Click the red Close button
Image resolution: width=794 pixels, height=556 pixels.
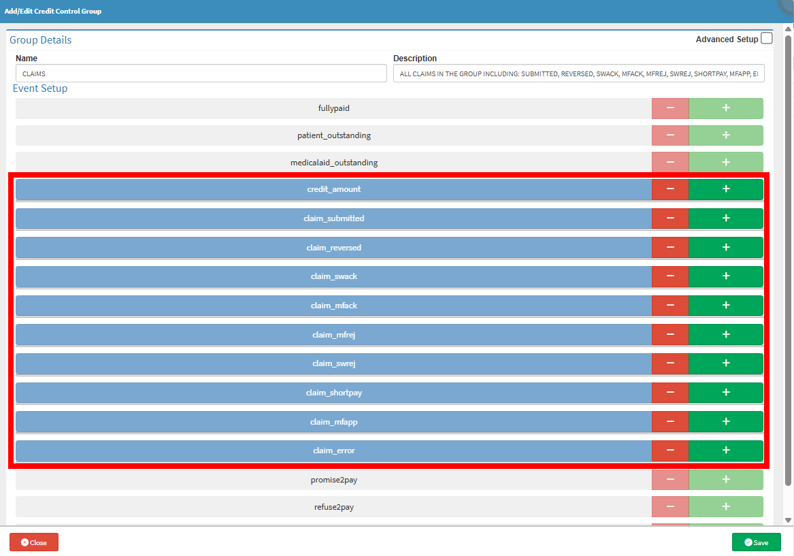tap(34, 542)
